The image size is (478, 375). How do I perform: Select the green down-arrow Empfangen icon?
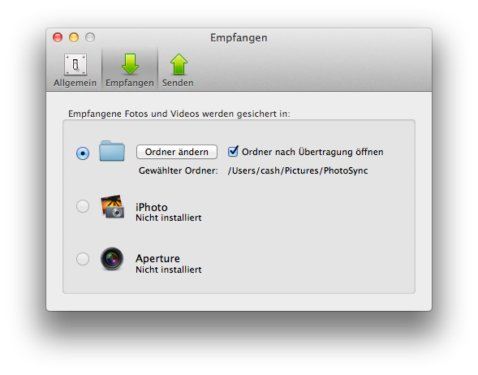pyautogui.click(x=130, y=64)
